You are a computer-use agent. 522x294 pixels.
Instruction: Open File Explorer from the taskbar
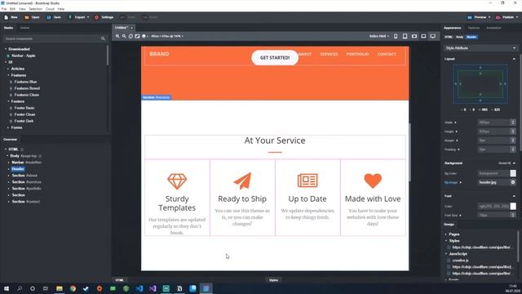(60, 288)
